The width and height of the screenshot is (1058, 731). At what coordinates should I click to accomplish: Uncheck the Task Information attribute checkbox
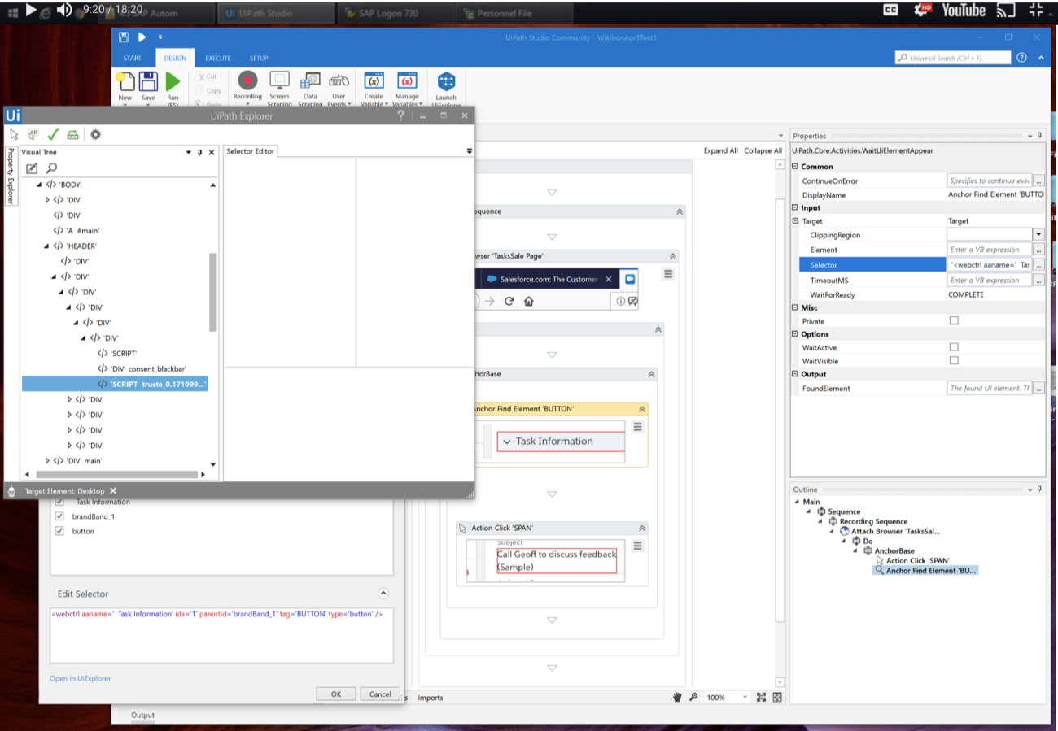[59, 502]
